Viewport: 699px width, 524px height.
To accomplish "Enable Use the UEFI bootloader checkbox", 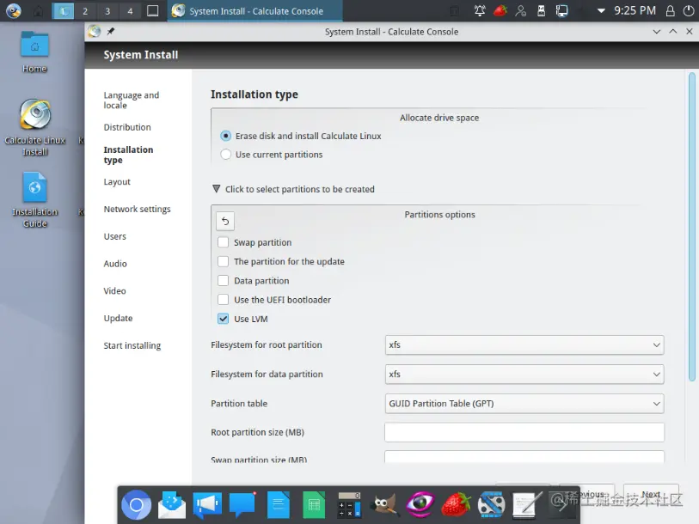I will point(223,300).
